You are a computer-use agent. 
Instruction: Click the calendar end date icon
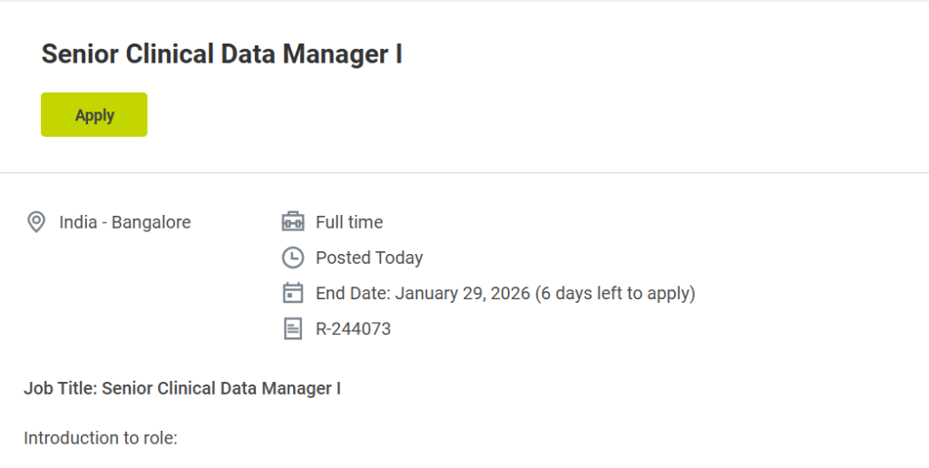tap(293, 293)
